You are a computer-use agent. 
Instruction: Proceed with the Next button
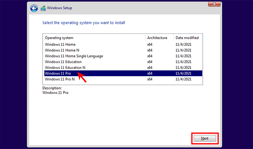(205, 139)
